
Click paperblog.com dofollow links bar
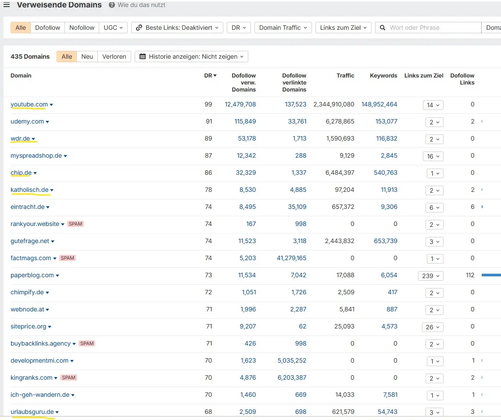pos(491,275)
